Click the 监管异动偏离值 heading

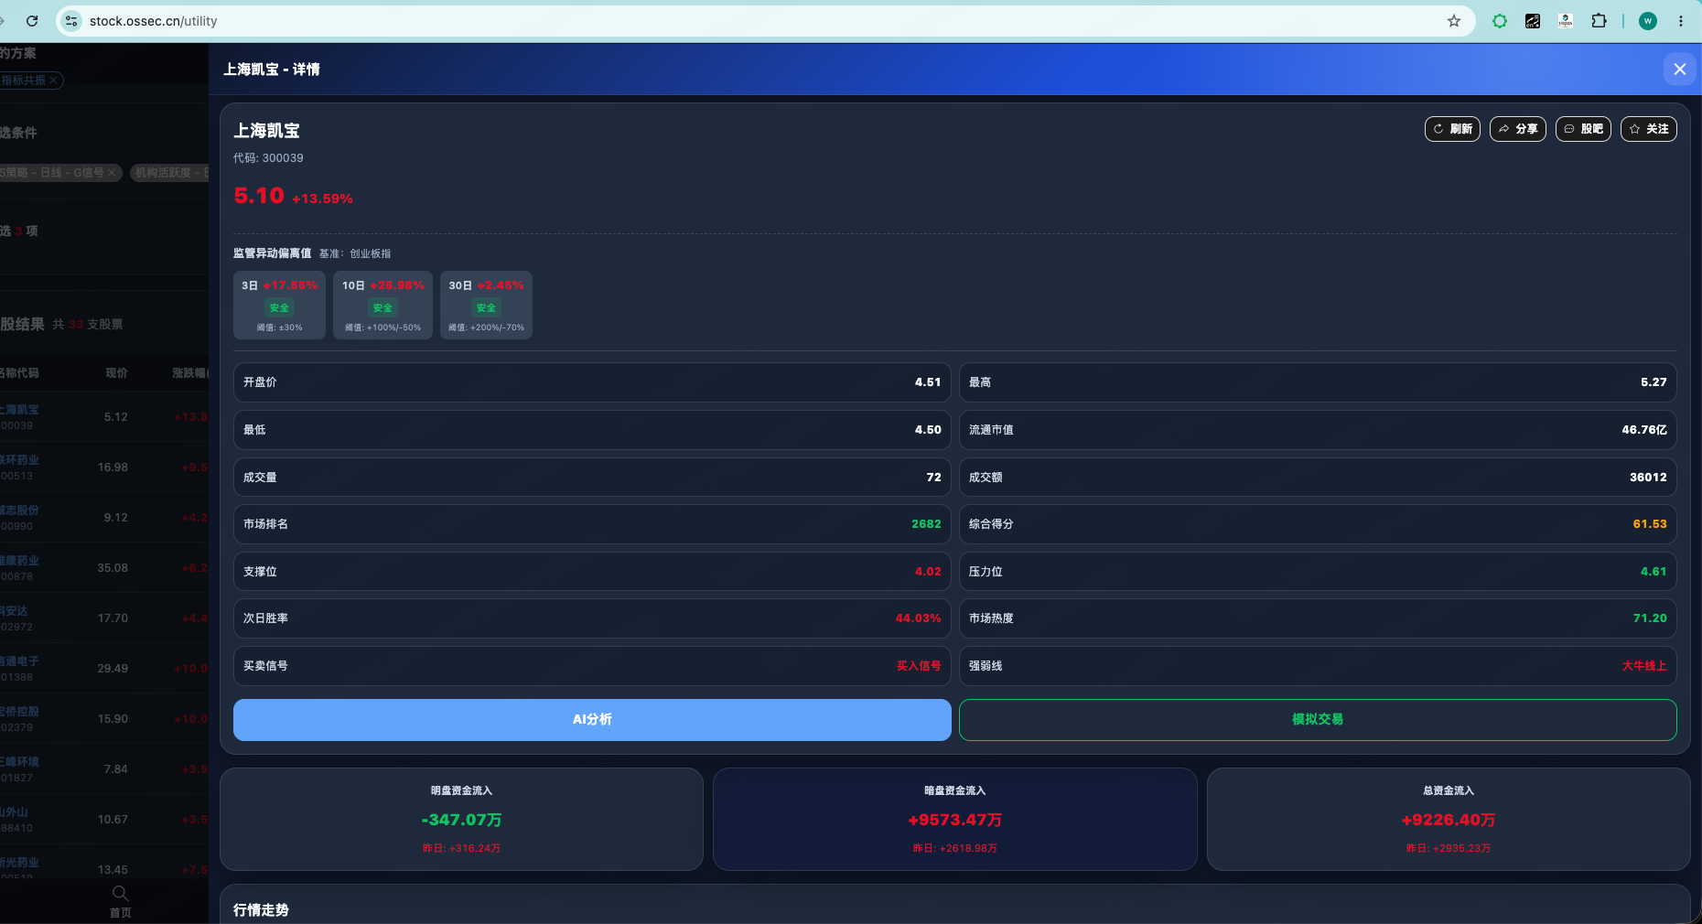[272, 253]
